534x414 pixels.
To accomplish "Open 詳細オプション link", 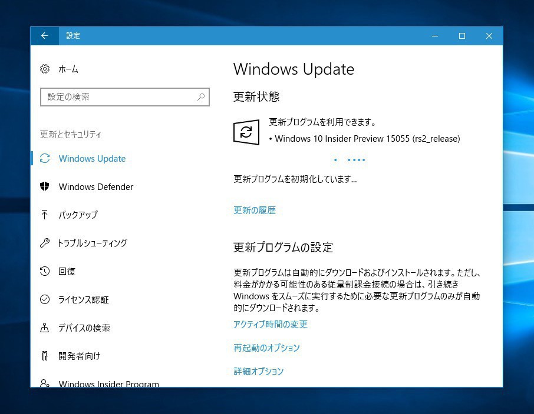I will [259, 371].
